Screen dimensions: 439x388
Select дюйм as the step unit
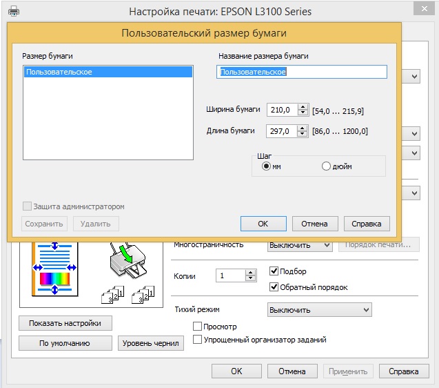[326, 166]
